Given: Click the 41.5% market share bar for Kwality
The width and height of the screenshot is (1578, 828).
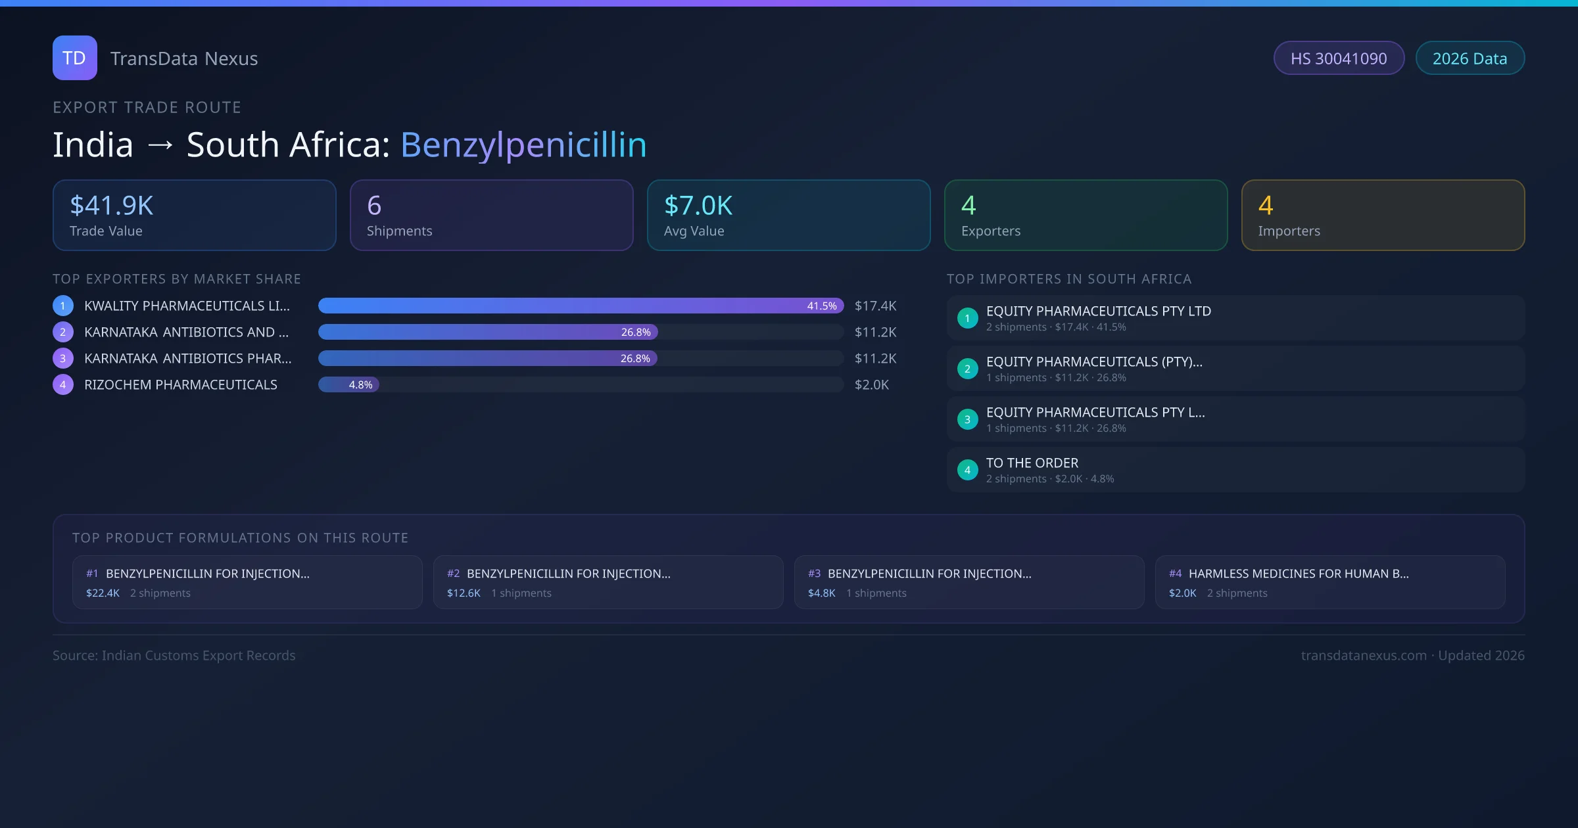Looking at the screenshot, I should pyautogui.click(x=579, y=306).
